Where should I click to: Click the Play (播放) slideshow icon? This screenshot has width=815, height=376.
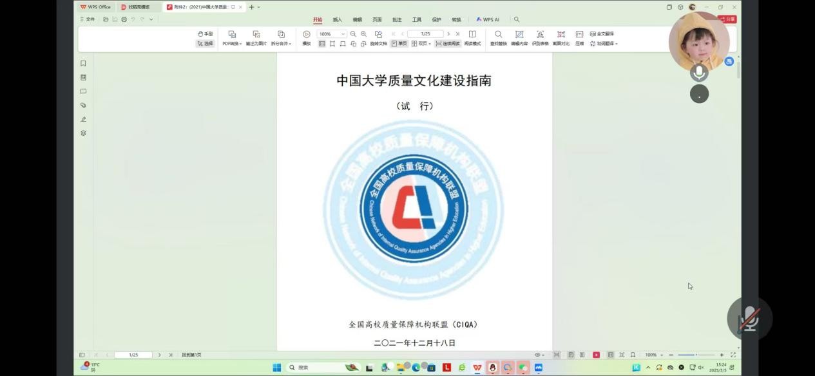click(x=307, y=35)
